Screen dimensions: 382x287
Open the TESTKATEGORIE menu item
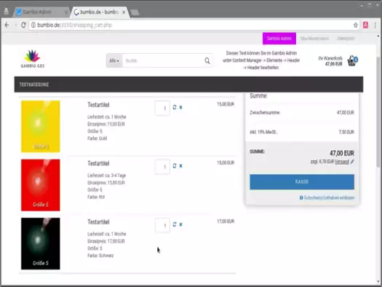click(x=34, y=84)
